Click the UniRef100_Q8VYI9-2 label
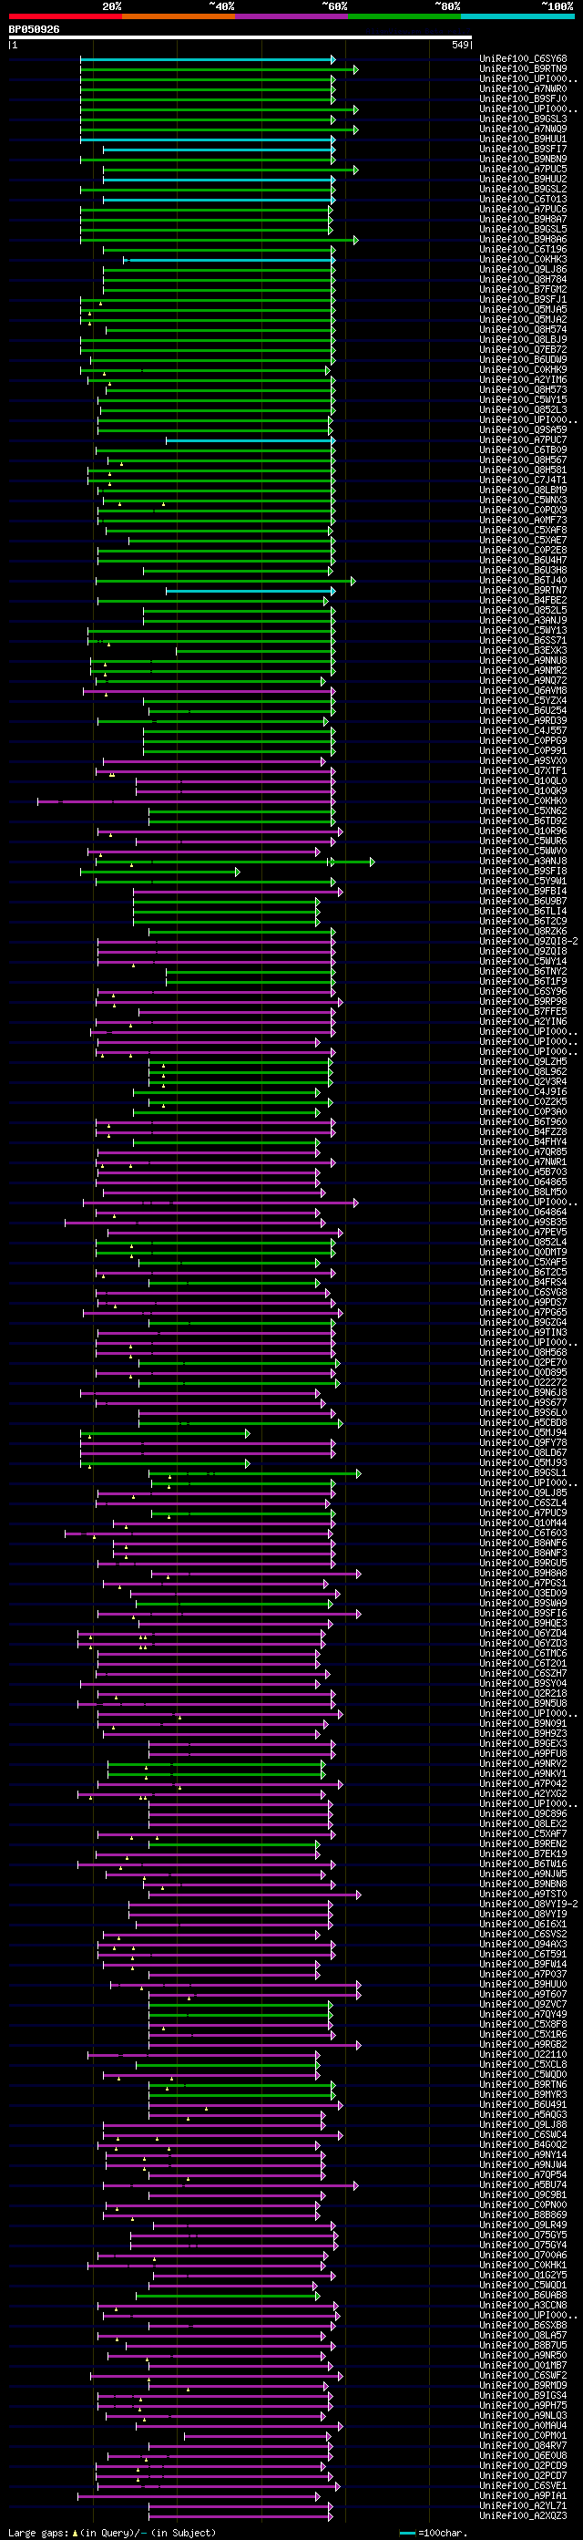Viewport: 583px width, 2540px height. point(529,1904)
